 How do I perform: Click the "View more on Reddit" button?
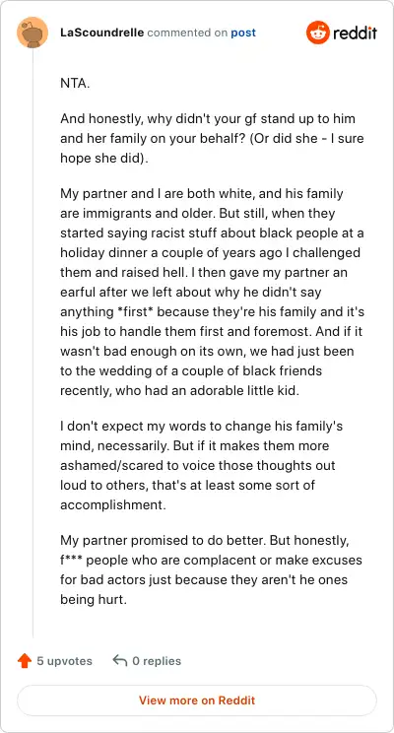197,700
